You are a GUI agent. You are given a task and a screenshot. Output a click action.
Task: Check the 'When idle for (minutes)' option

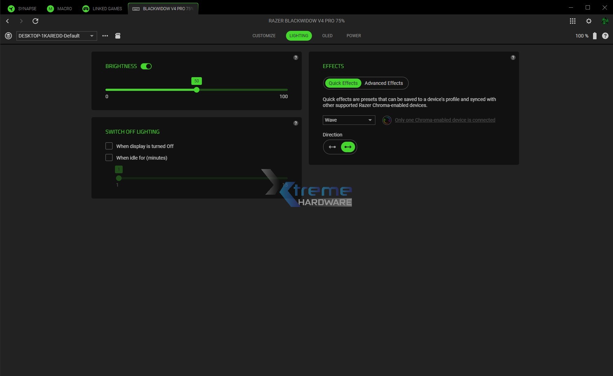(109, 157)
